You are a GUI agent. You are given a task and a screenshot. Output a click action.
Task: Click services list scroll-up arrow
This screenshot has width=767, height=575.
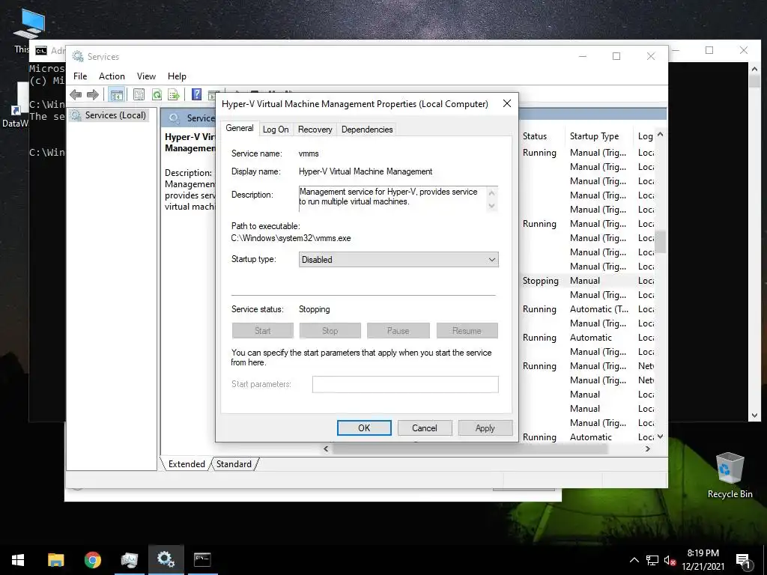(x=661, y=134)
